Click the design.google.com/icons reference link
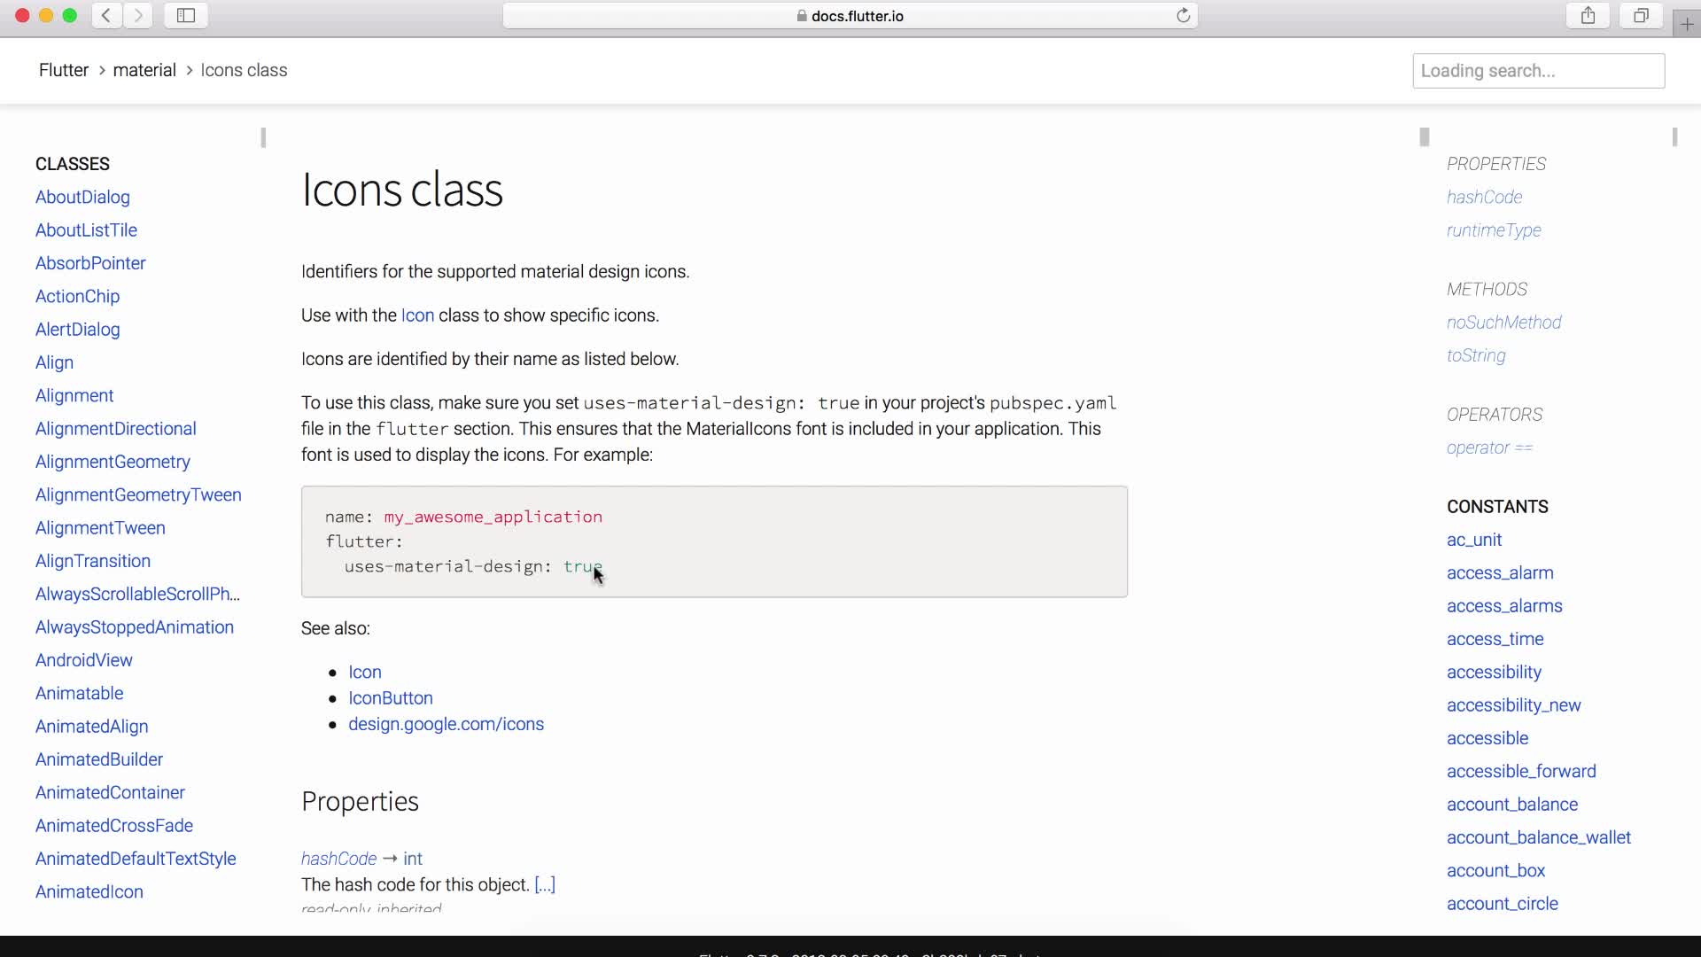The image size is (1701, 957). 447,723
